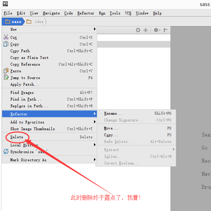
Task: Expand the Extract submenu arrow
Action: [174, 149]
